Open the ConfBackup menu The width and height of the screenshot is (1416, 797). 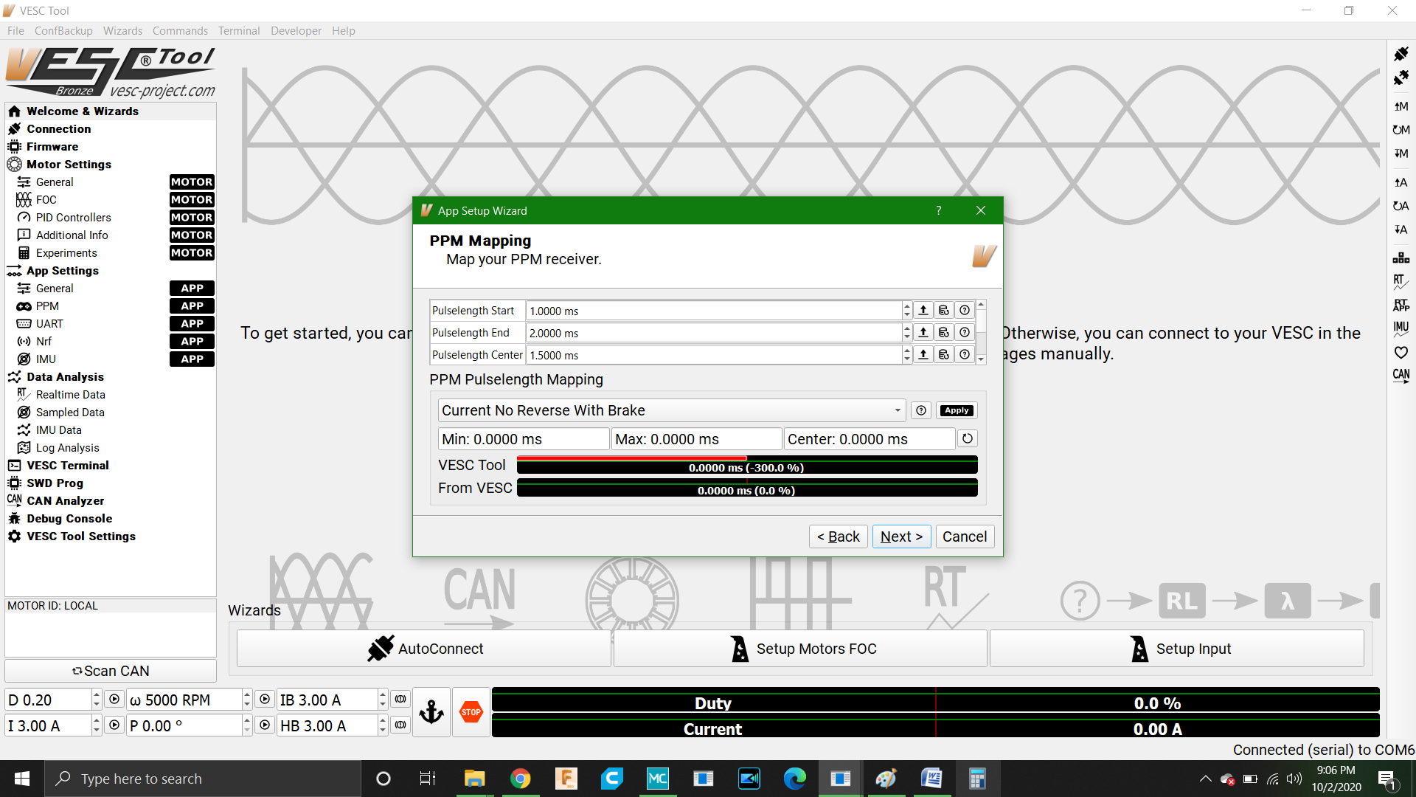[x=63, y=30]
